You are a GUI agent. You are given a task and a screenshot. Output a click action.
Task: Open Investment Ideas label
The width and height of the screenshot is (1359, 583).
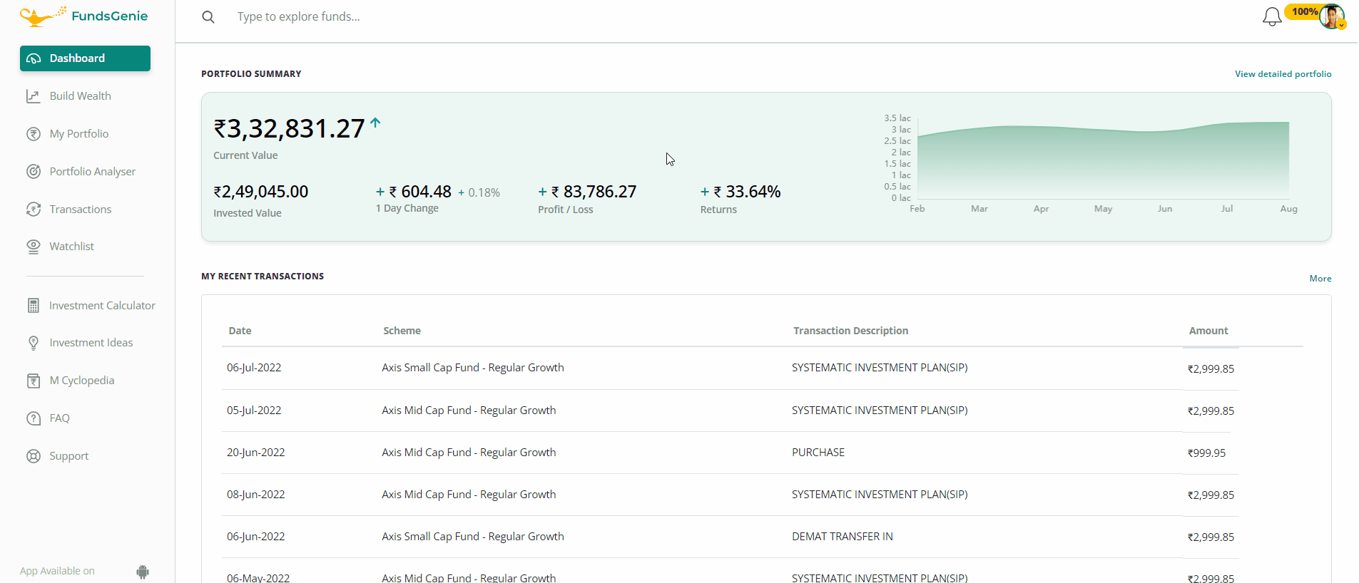tap(91, 343)
